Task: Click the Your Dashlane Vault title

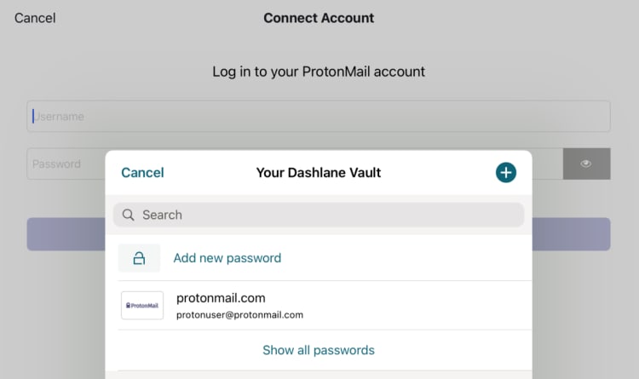Action: coord(318,173)
